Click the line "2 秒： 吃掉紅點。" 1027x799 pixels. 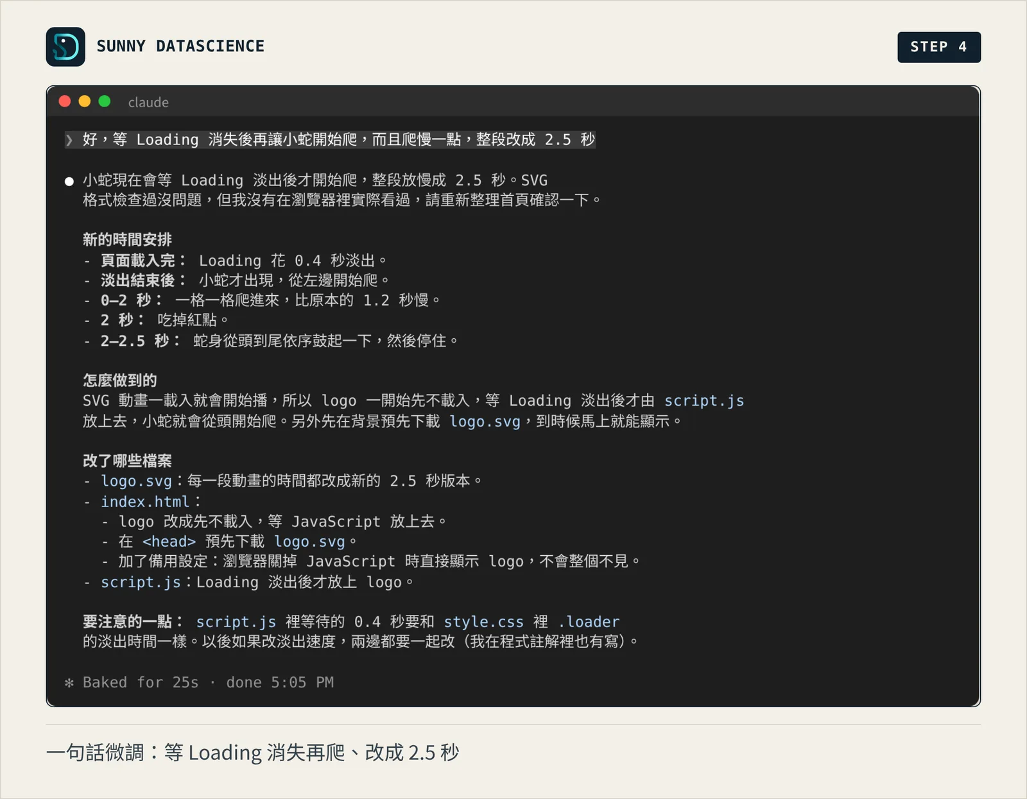tap(164, 320)
